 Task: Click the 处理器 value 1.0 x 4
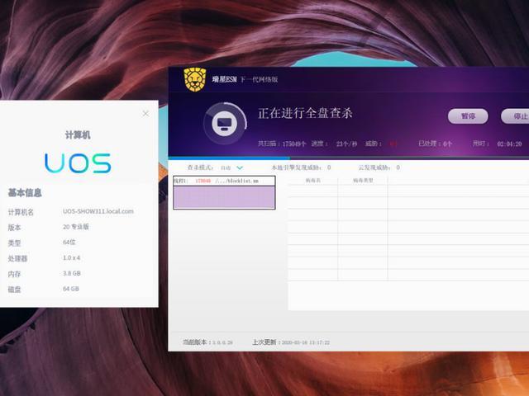(72, 257)
